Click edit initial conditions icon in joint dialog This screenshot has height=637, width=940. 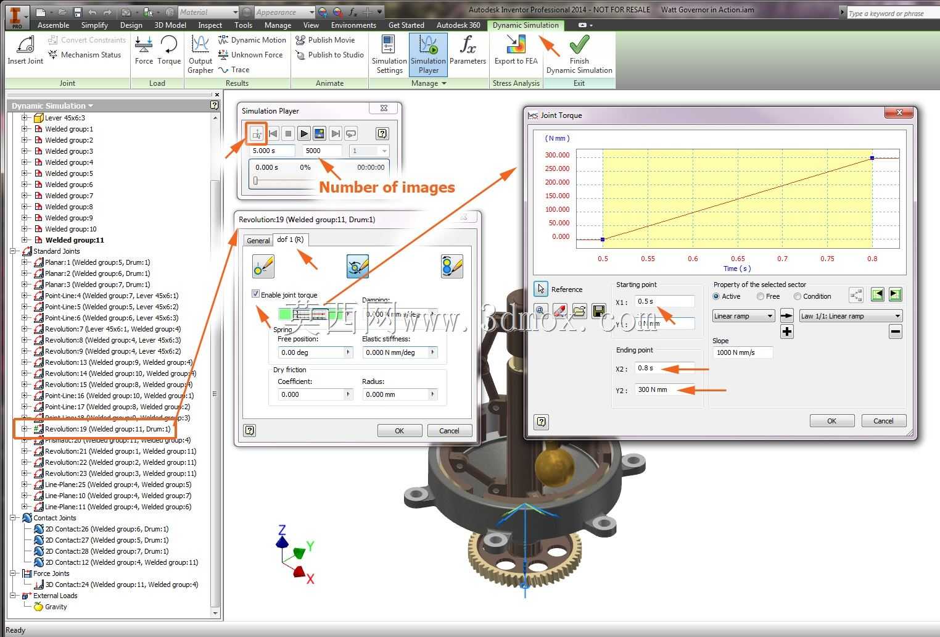pos(263,266)
